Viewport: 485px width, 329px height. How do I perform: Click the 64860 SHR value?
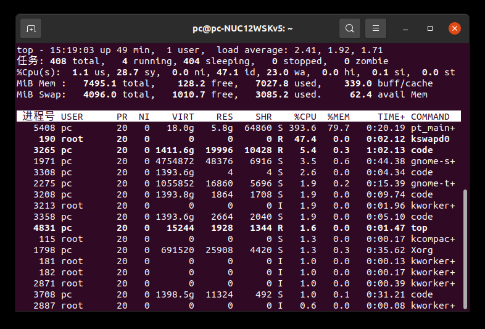258,128
